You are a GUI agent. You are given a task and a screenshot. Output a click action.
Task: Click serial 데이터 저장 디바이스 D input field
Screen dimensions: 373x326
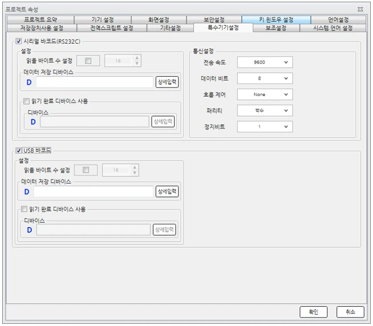(x=94, y=82)
